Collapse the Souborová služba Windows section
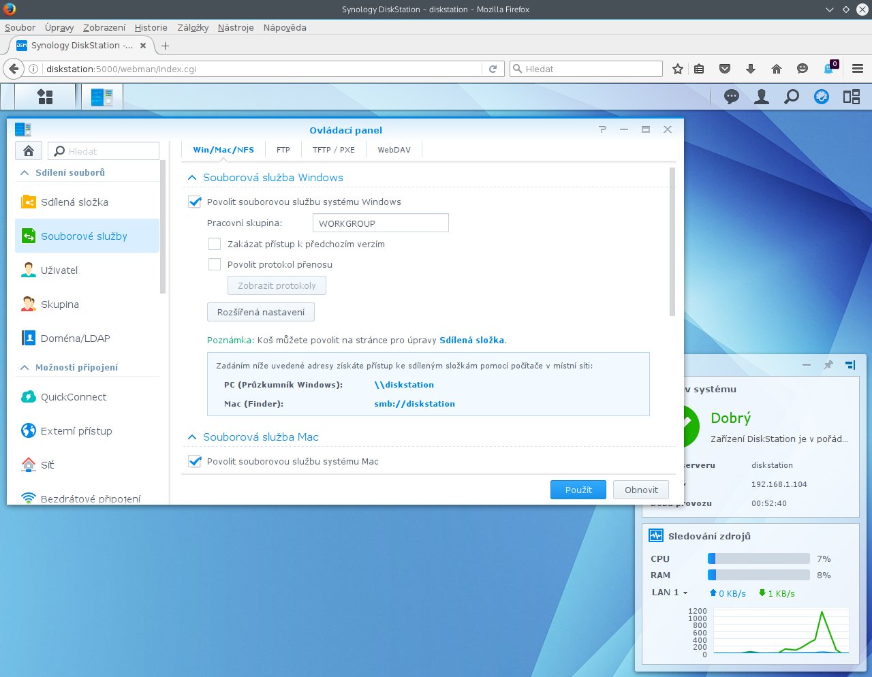Viewport: 872px width, 677px height. (192, 178)
